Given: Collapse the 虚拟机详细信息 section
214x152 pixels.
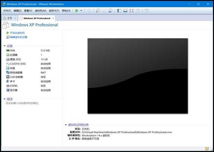Looking at the screenshot, I should [x=66, y=125].
